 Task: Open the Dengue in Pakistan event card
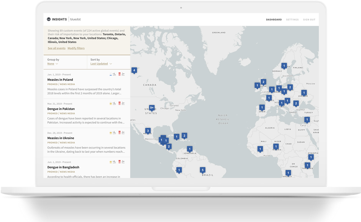[61, 109]
